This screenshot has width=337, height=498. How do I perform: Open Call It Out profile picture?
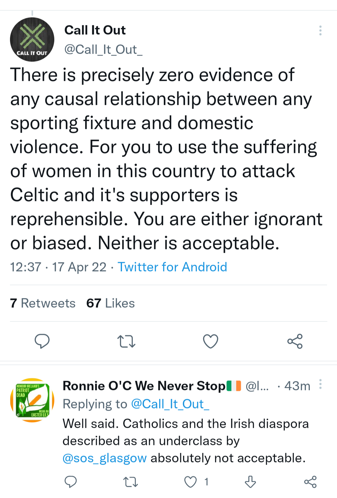click(32, 40)
